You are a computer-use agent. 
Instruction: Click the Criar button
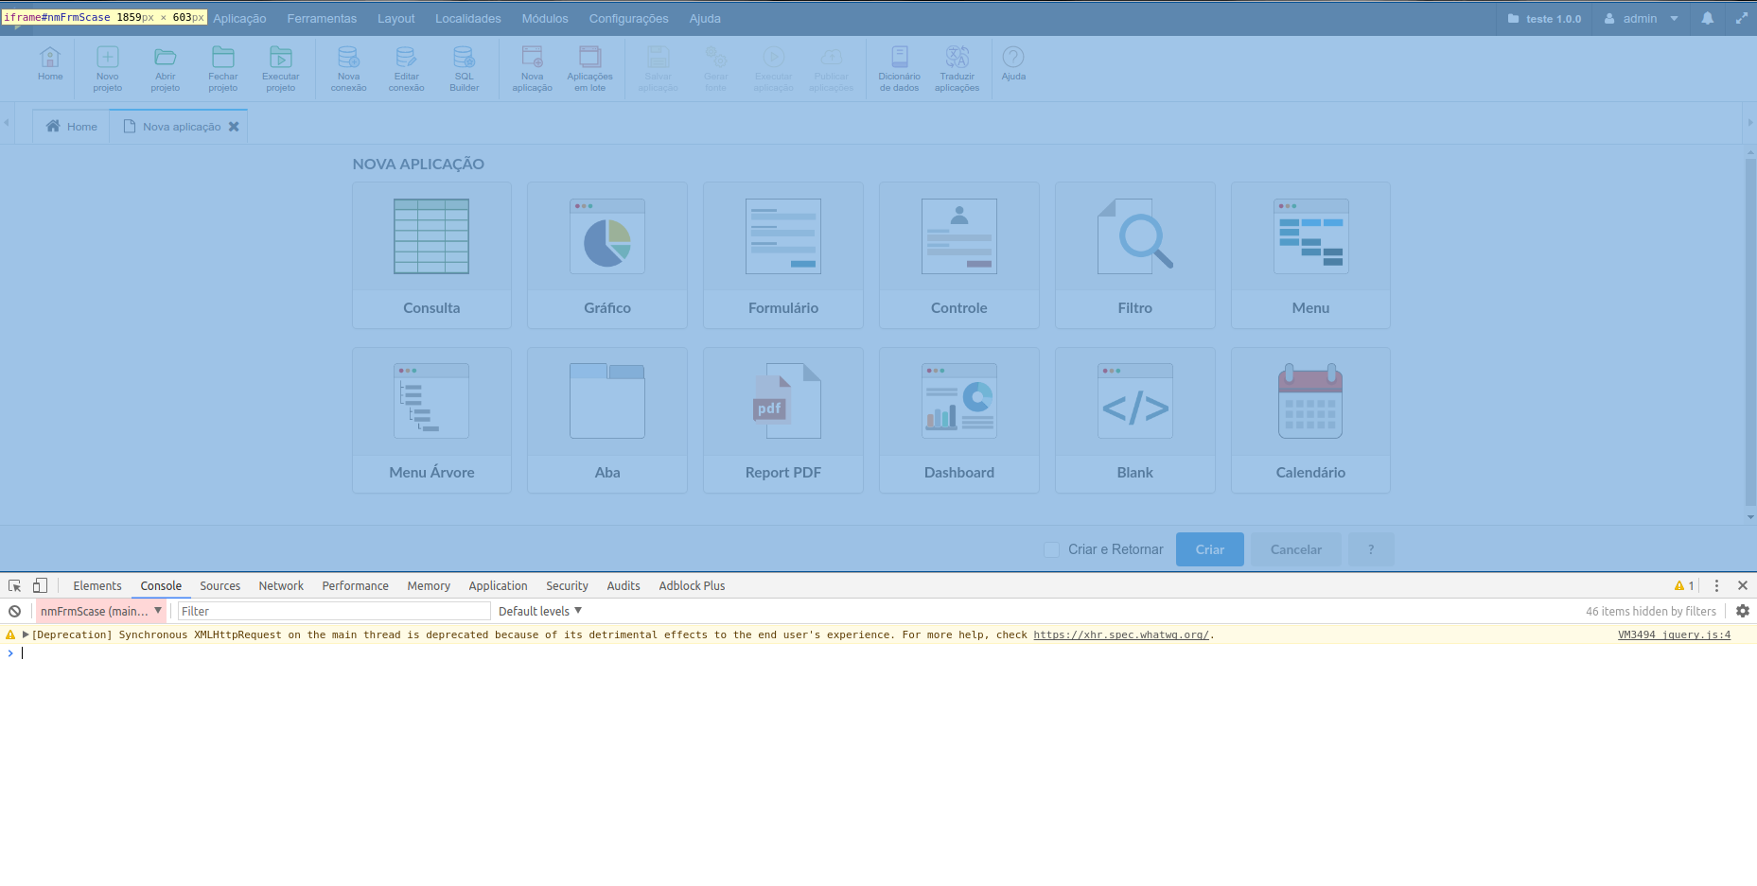(x=1209, y=549)
